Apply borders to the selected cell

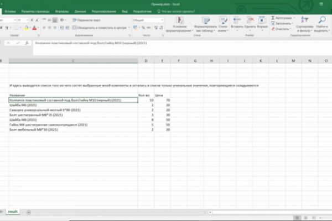tap(16, 28)
